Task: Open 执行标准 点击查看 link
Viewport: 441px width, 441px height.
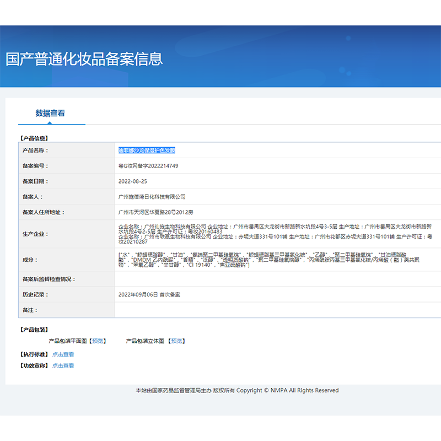Action: click(x=63, y=354)
